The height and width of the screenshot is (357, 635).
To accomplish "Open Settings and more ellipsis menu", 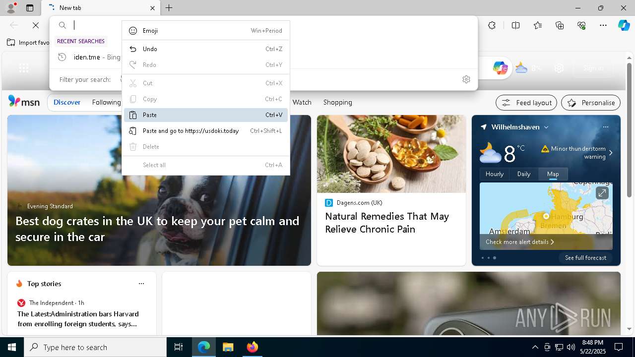I will [x=603, y=25].
